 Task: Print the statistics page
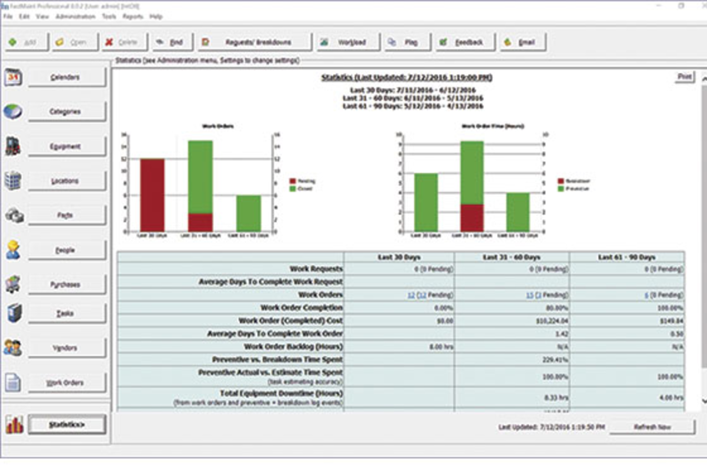coord(684,77)
